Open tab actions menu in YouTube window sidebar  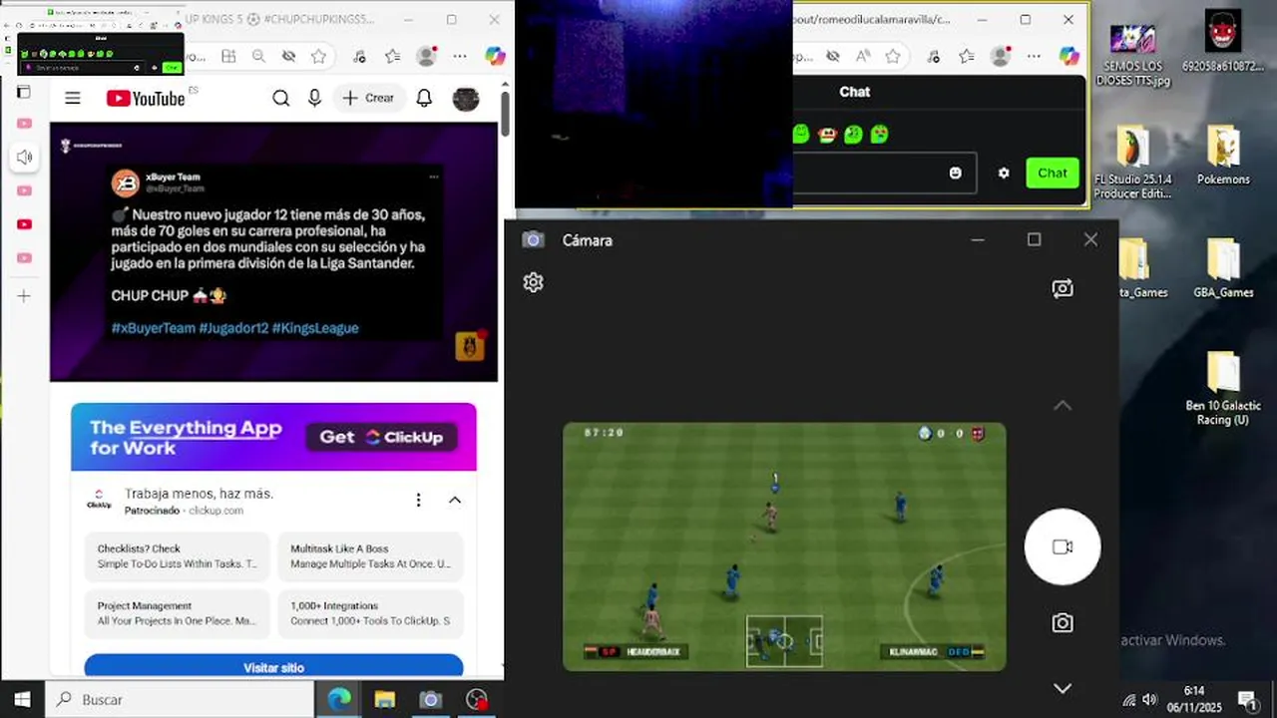coord(24,92)
